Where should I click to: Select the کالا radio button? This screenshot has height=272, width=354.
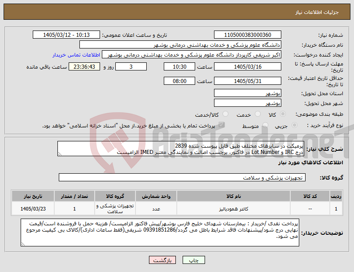click(283, 114)
